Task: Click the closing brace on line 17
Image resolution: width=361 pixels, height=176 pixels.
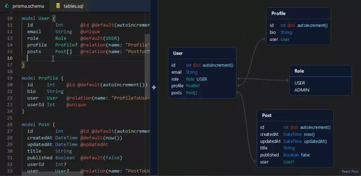Action: [23, 65]
